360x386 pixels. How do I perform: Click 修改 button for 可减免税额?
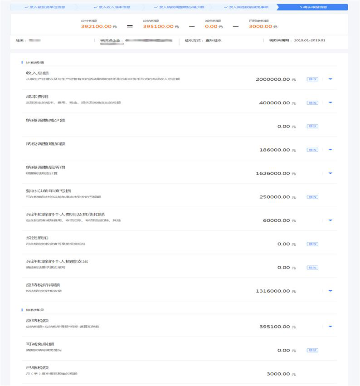[x=312, y=350]
